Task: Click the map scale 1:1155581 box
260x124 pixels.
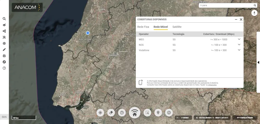Action: [183, 118]
